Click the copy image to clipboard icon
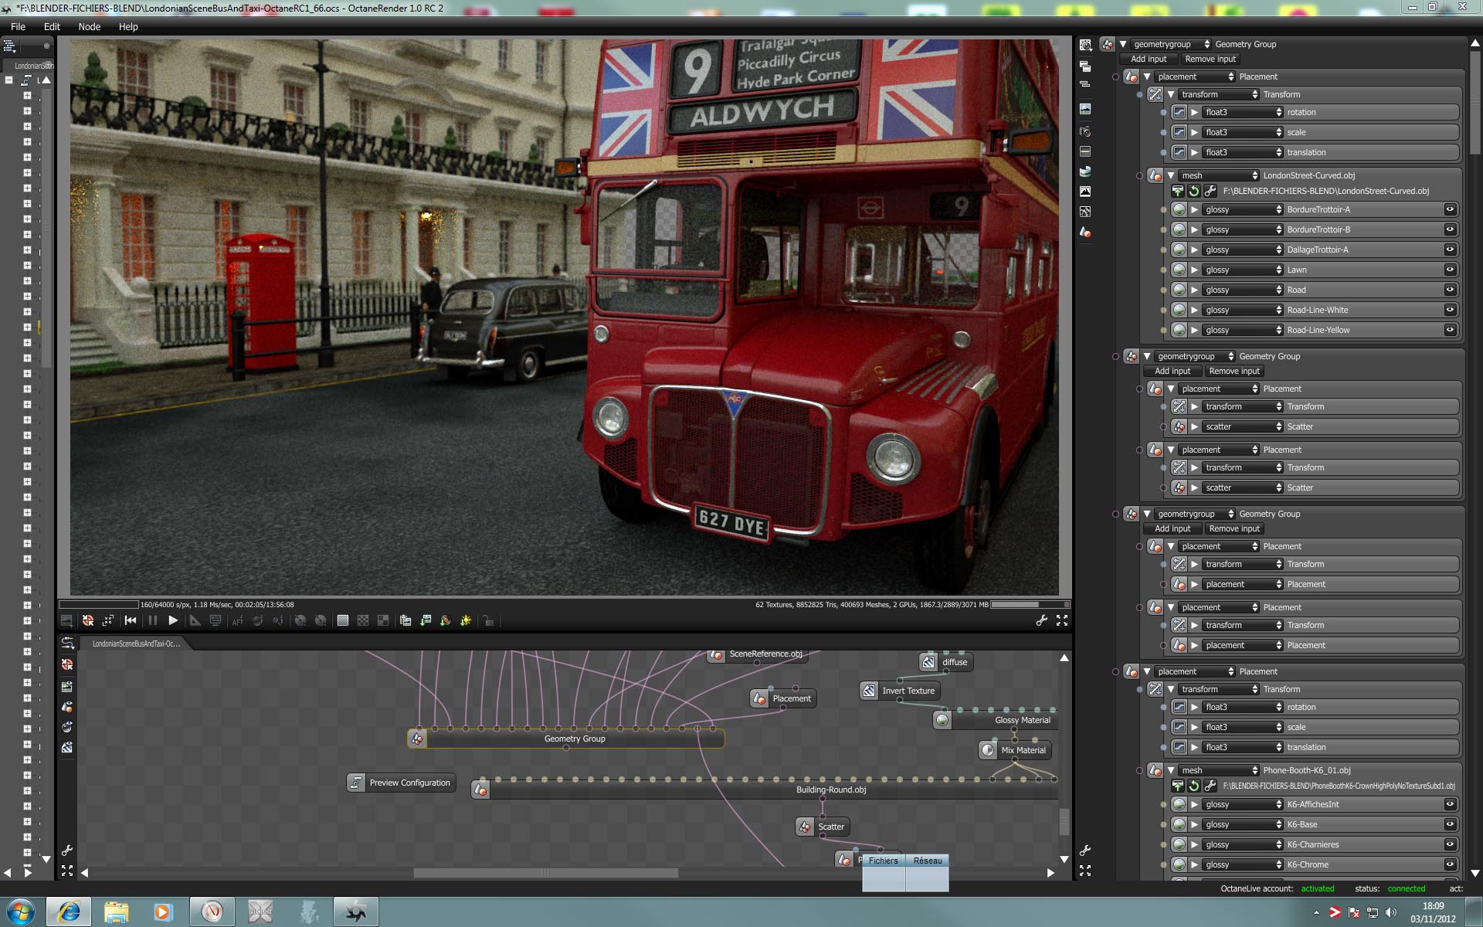1483x927 pixels. [x=405, y=620]
